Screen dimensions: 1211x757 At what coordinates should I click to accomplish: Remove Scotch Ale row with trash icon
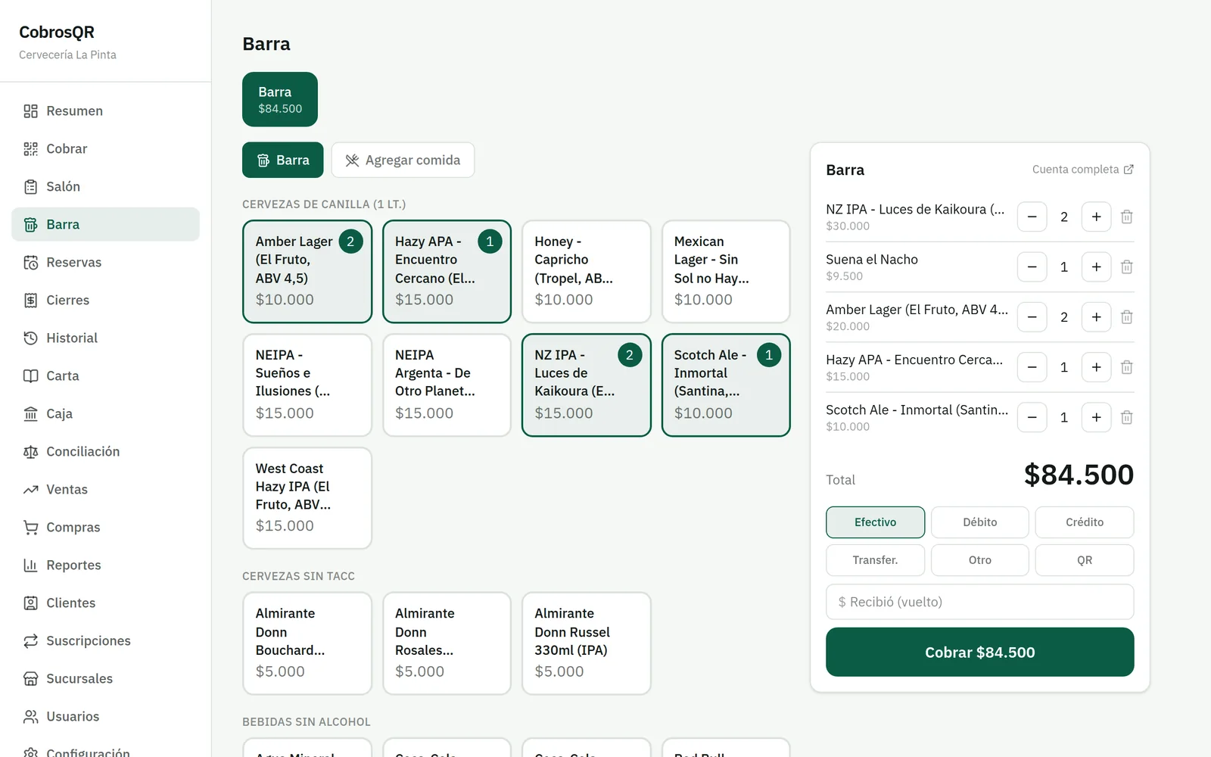point(1126,417)
